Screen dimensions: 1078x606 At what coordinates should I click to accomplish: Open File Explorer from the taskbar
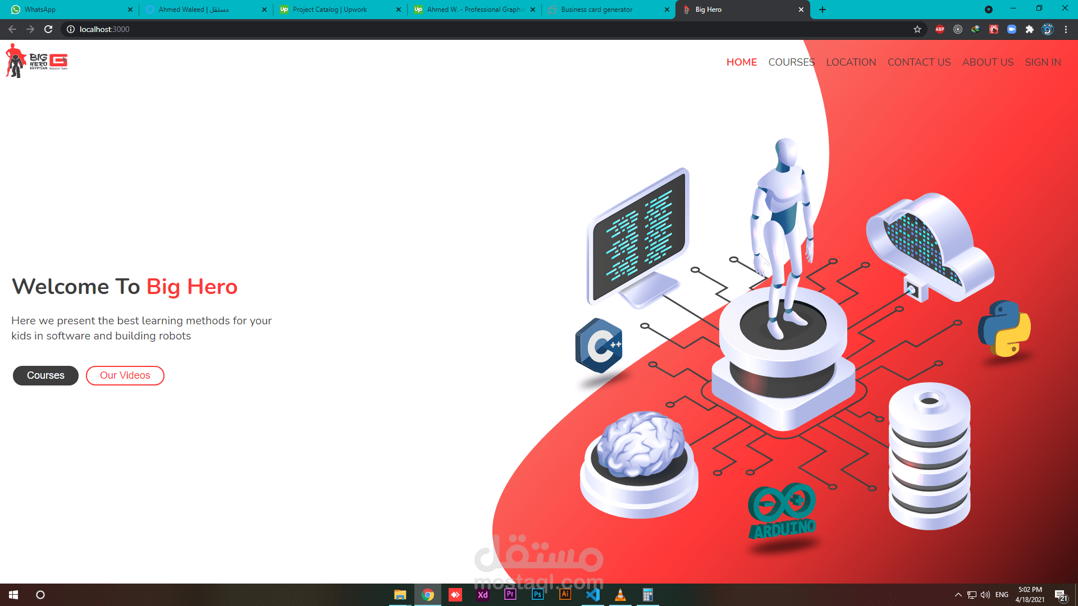(x=400, y=594)
